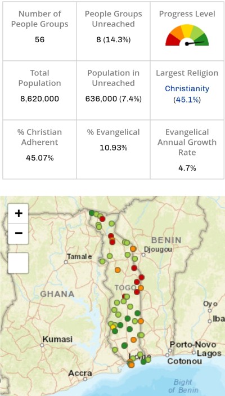Select the red marker near Togo's northern border
Viewport: 225px width, 396px height.
tap(102, 219)
